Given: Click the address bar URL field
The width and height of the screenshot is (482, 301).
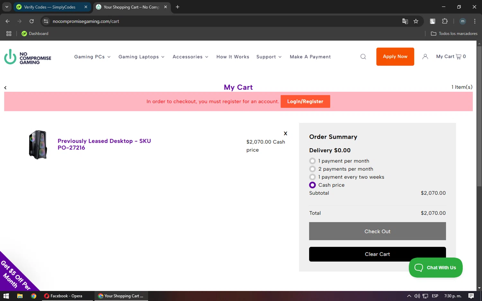Looking at the screenshot, I should (225, 21).
